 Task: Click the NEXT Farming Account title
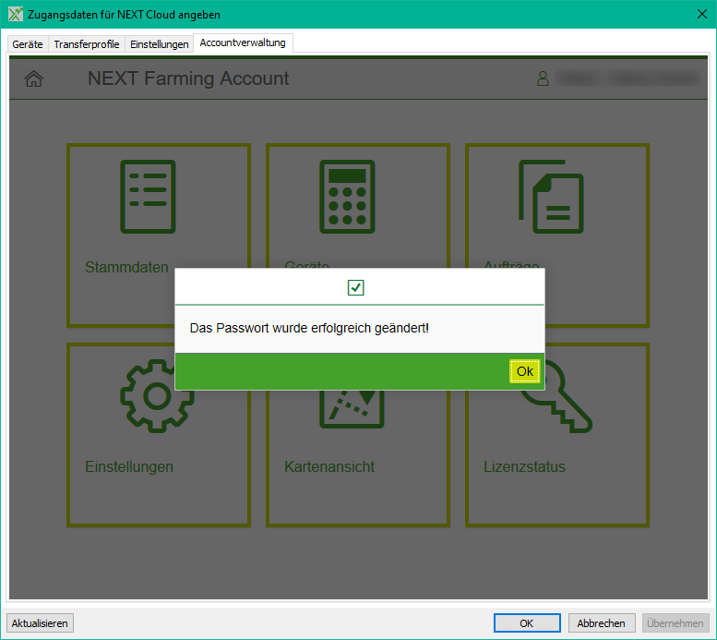(188, 79)
